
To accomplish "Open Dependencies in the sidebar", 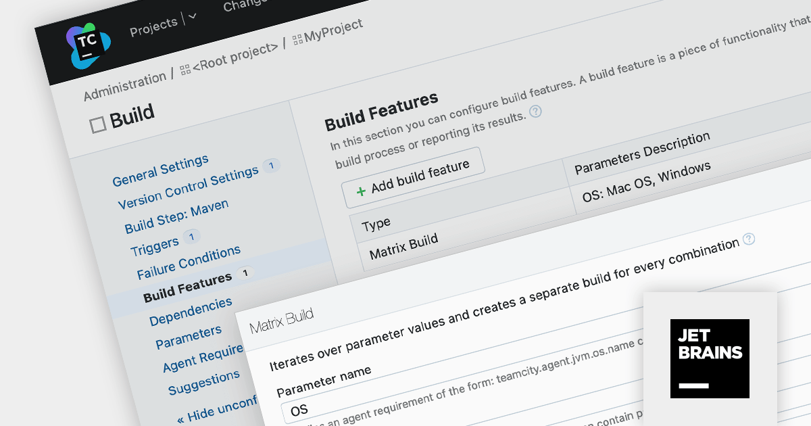I will pos(191,311).
